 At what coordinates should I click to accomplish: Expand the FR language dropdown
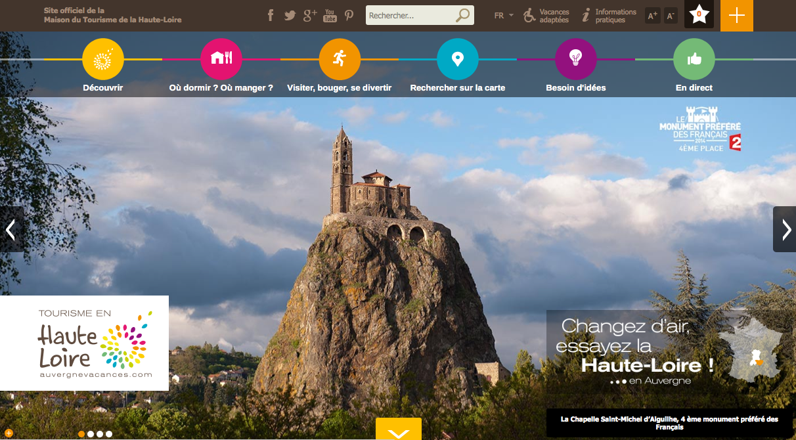504,15
